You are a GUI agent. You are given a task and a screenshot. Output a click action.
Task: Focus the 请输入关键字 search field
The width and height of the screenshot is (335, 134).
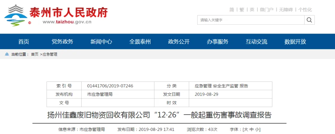pos(251,20)
